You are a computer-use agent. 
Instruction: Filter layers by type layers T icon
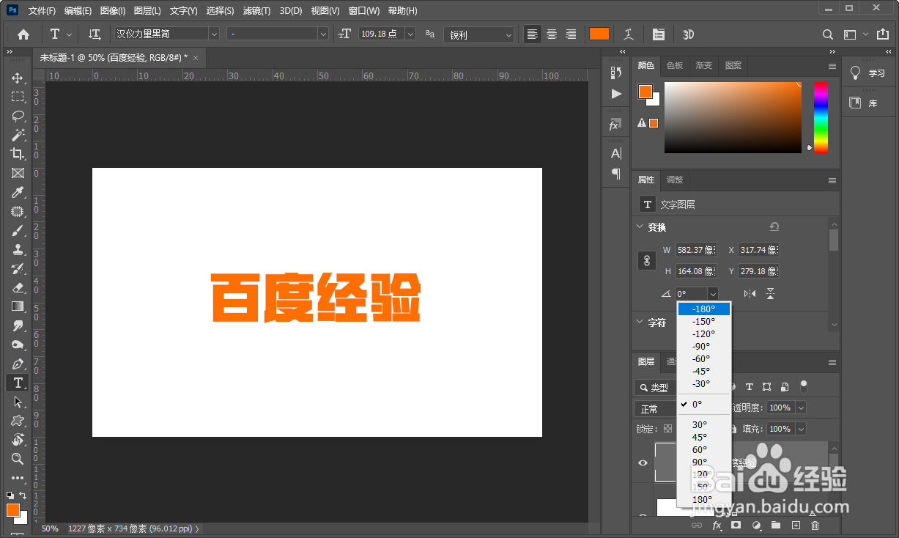(750, 387)
